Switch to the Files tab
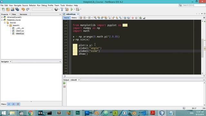 click(14, 14)
